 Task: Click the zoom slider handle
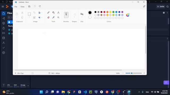pyautogui.click(x=132, y=73)
